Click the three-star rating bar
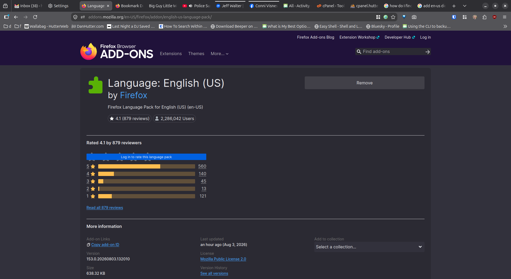The height and width of the screenshot is (279, 511). pyautogui.click(x=147, y=181)
